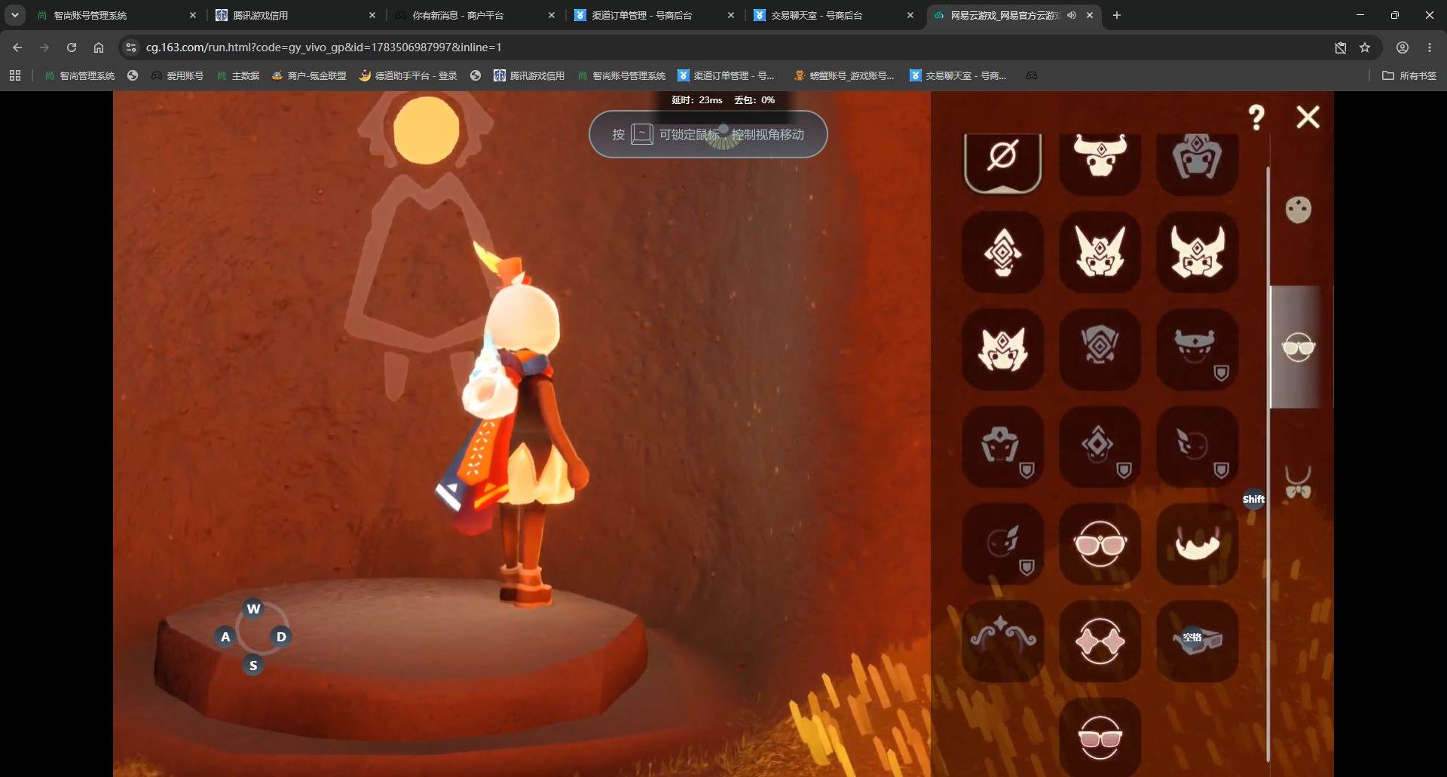Switch to the necklace category sidebar icon

tap(1298, 482)
